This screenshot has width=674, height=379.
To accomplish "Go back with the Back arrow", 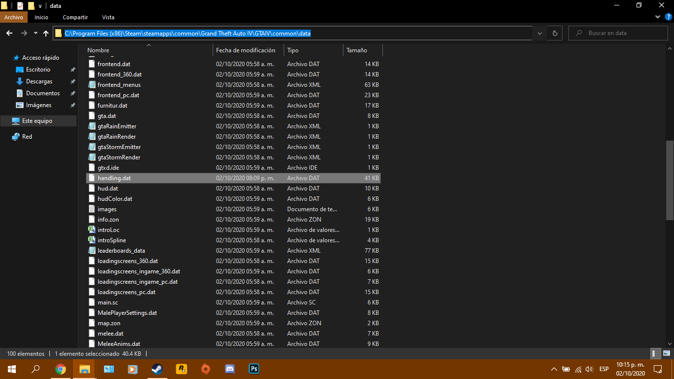I will point(9,33).
